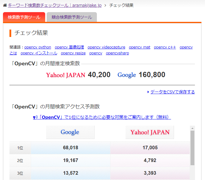Click the Yahoo! JAPAN logo beside 40,200
Viewport: 205px width, 180px height.
coord(66,75)
